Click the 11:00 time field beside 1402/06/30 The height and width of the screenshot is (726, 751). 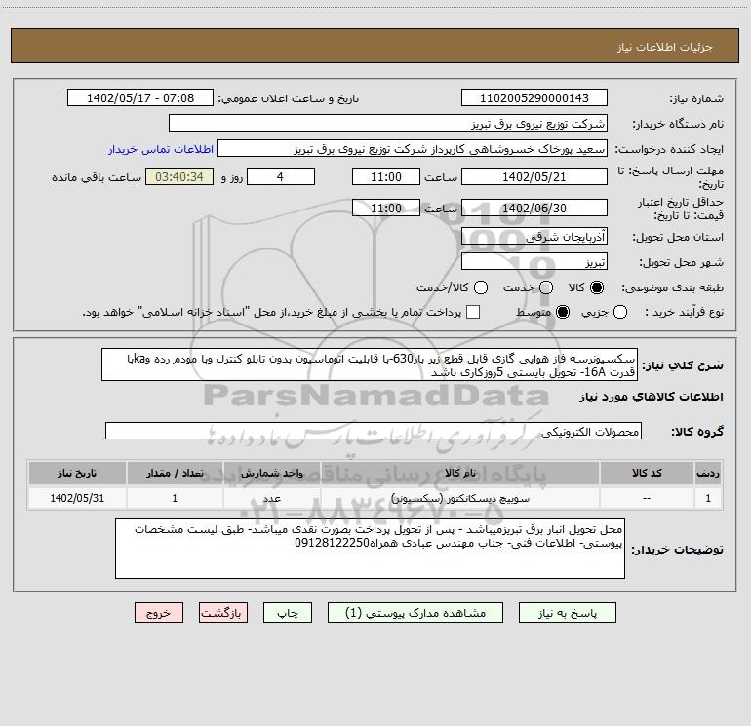coord(386,208)
